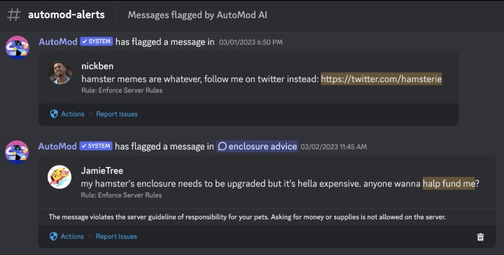Open Actions for nickben's flagged message
Viewport: 504px width, 255px height.
[73, 114]
